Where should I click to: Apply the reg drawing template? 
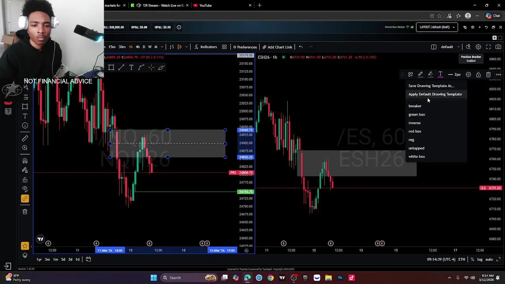pyautogui.click(x=411, y=140)
